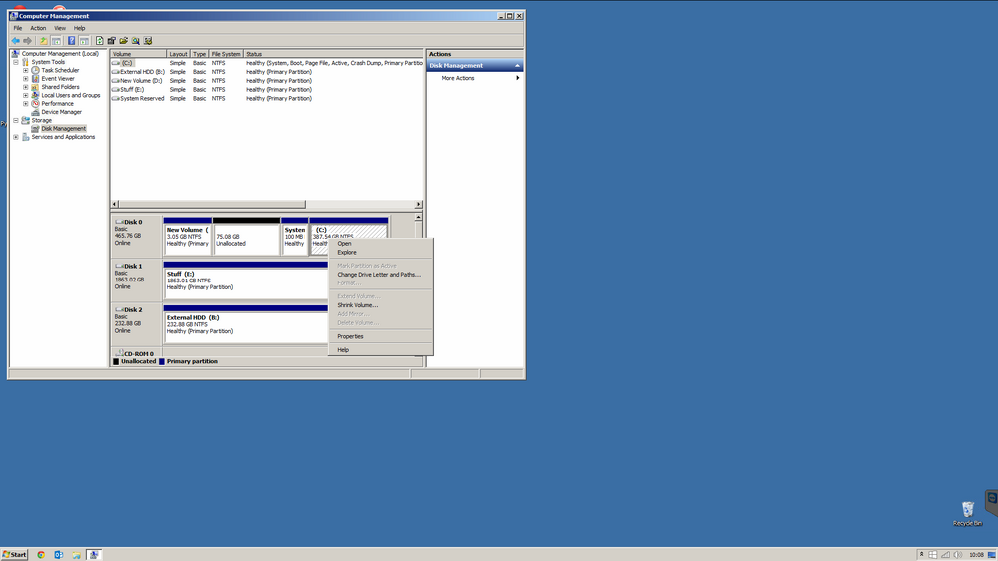
Task: Open Device Manager from the tree
Action: tap(61, 112)
